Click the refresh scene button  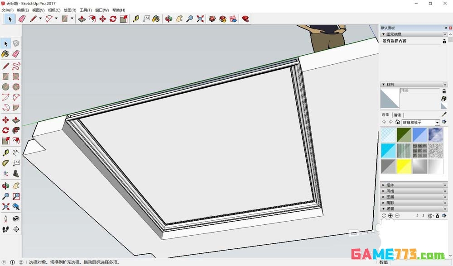coord(384,215)
